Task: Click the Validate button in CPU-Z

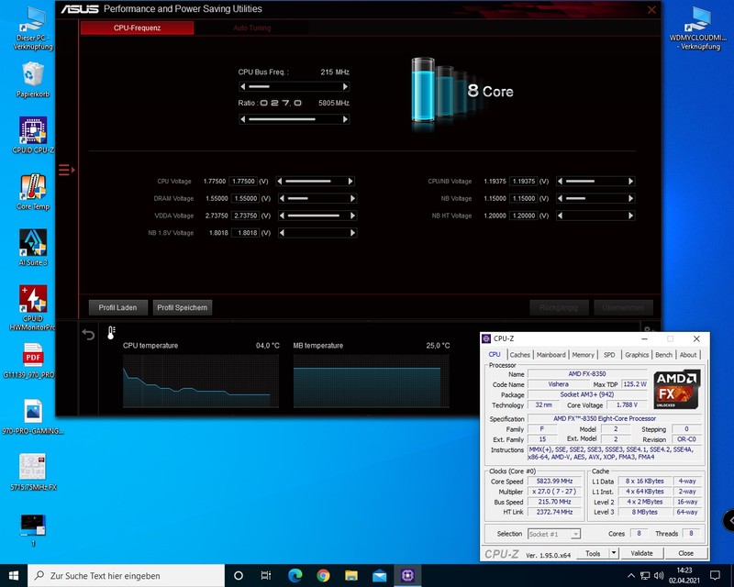Action: pyautogui.click(x=641, y=553)
